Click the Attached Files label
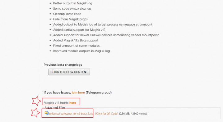This screenshot has width=223, height=122. 55,108
